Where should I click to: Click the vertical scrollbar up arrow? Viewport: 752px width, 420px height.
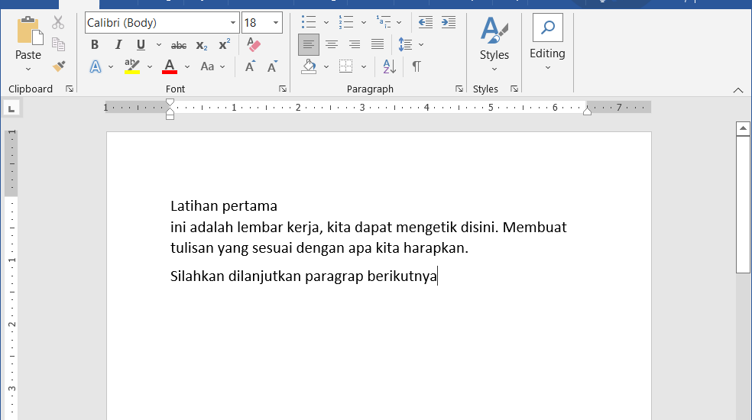[743, 128]
